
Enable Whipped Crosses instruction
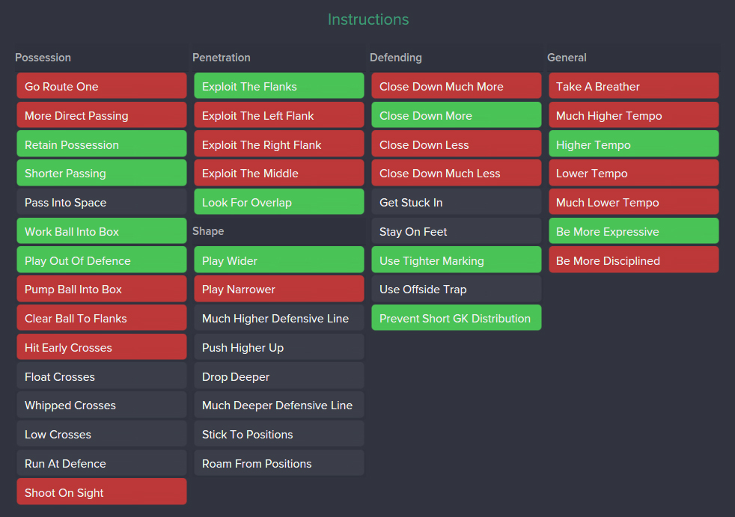click(101, 406)
